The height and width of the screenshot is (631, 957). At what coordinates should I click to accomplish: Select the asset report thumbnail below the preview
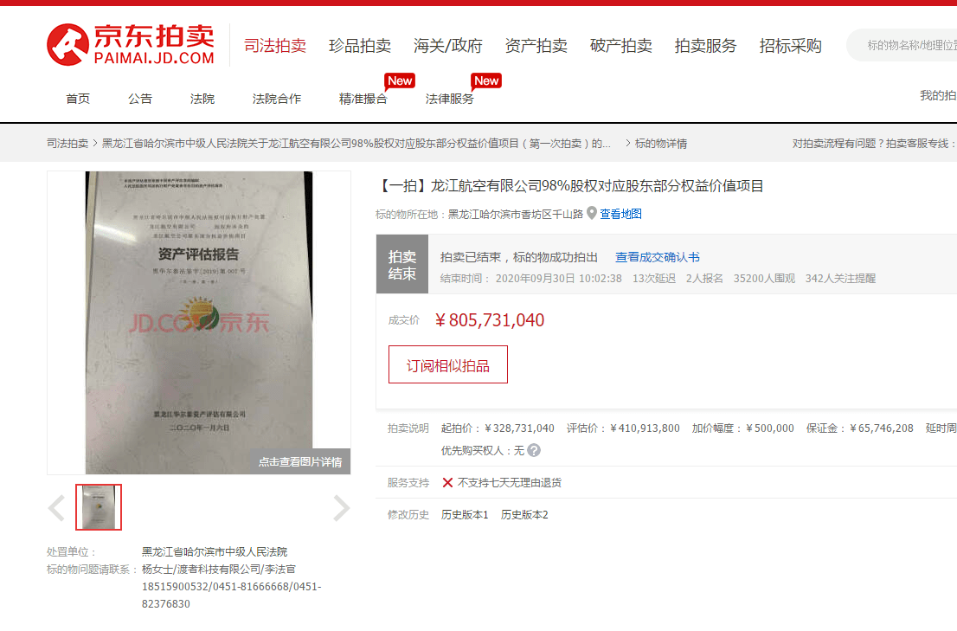tap(98, 507)
